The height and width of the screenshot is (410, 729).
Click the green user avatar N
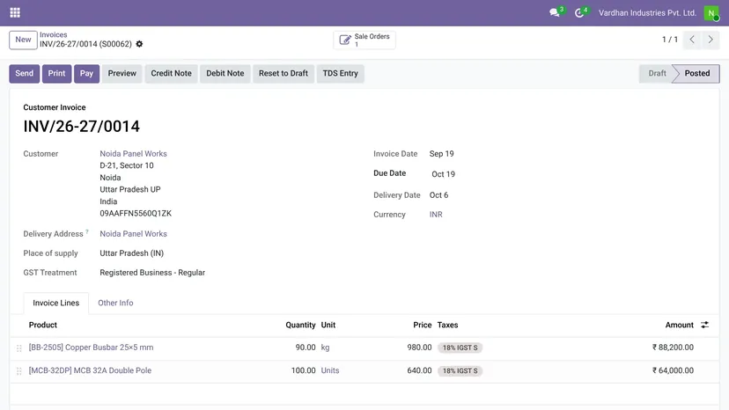(711, 13)
